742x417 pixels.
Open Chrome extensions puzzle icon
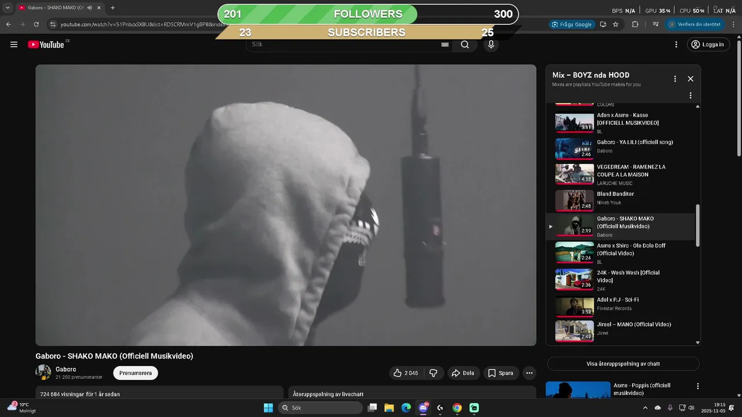coord(635,24)
